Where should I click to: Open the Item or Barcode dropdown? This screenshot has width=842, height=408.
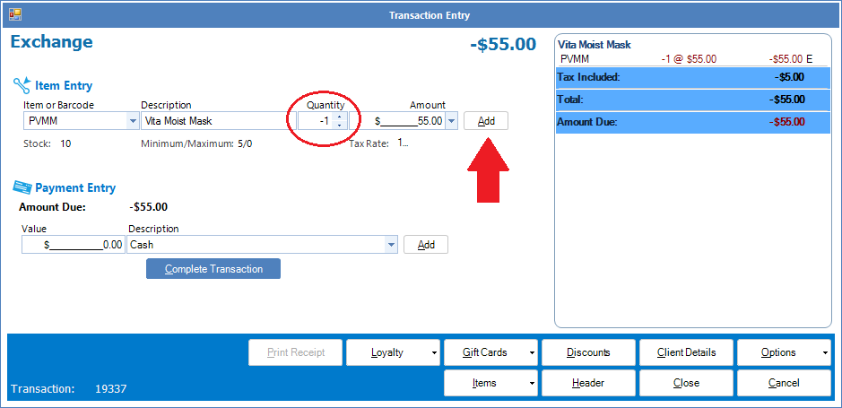click(133, 121)
